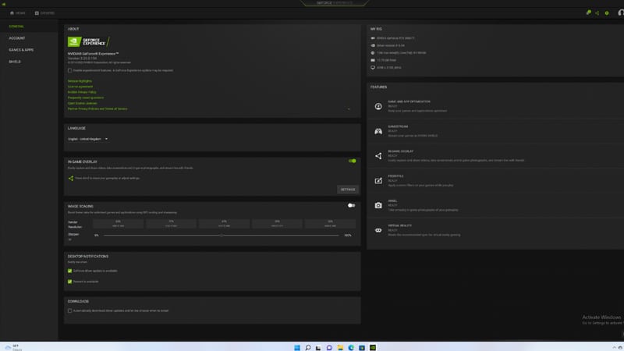Click the GameStream controller icon
The image size is (624, 351).
pyautogui.click(x=378, y=131)
